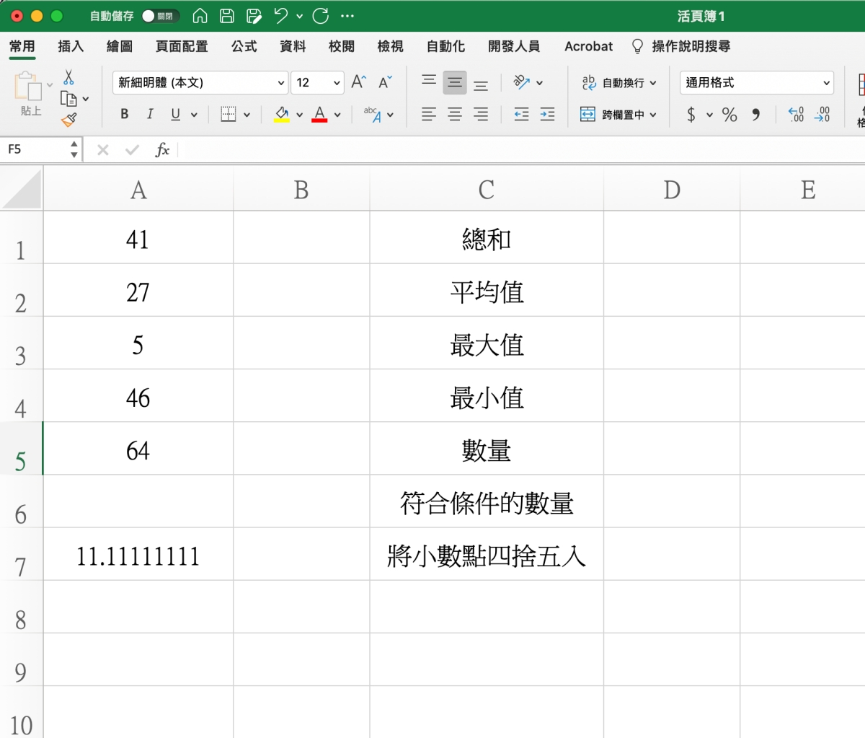The width and height of the screenshot is (865, 738).
Task: Undo the last action
Action: (281, 16)
